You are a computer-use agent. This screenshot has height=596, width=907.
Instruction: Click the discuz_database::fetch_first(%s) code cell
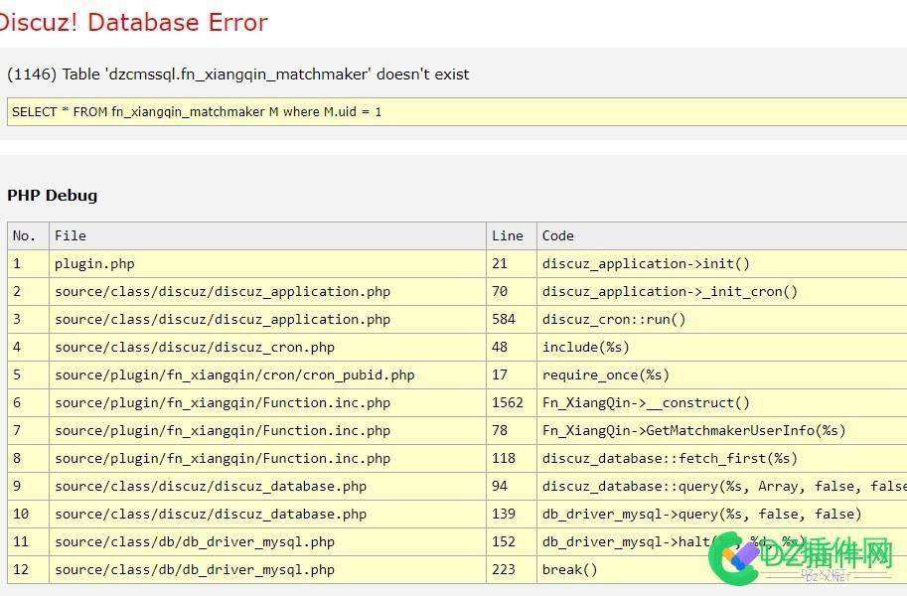coord(670,459)
